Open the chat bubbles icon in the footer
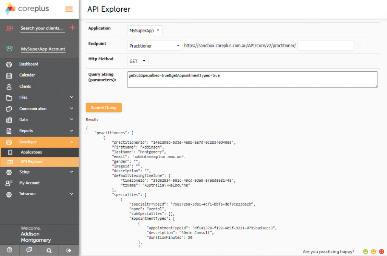Image resolution: width=387 pixels, height=256 pixels. coord(29,250)
